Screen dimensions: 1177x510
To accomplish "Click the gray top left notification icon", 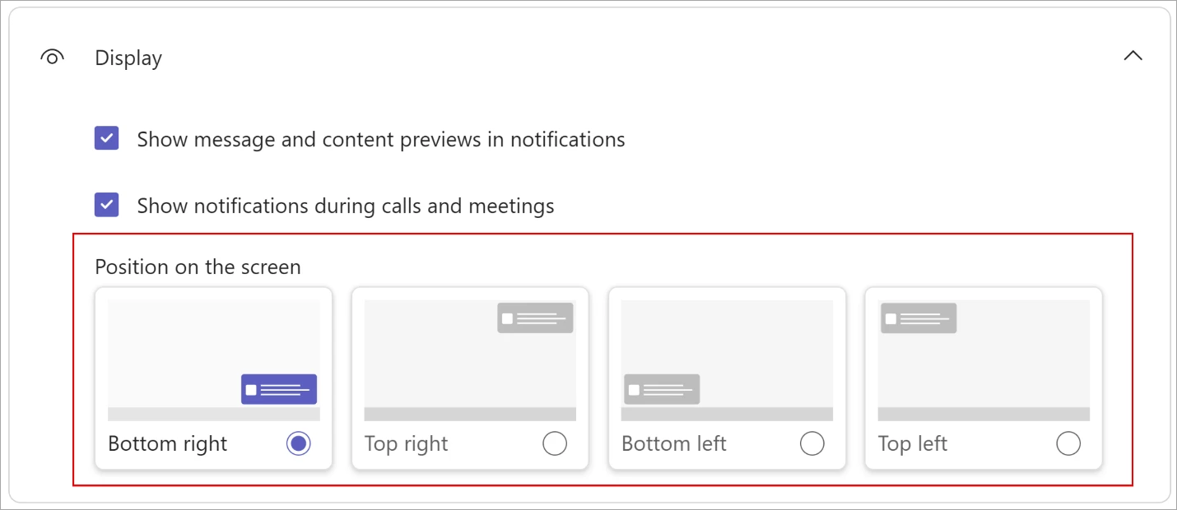I will click(919, 318).
